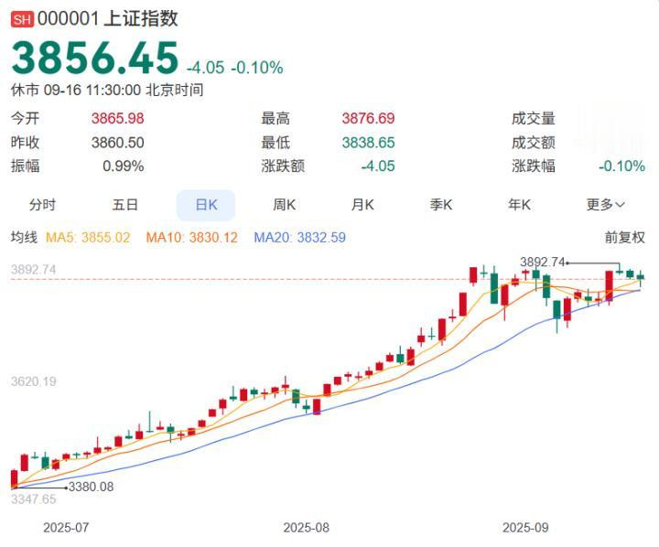Screen dimensions: 659x547
Task: Switch to the 周K weekly chart
Action: coord(284,205)
